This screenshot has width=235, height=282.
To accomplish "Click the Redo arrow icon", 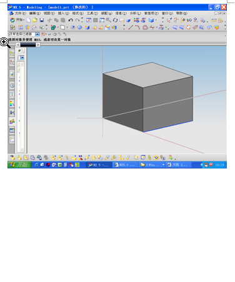I will click(x=77, y=20).
